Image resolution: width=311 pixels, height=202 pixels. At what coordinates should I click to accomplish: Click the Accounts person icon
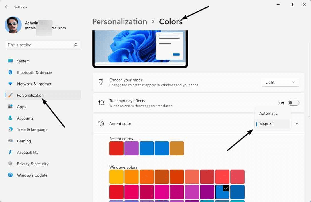[11, 118]
